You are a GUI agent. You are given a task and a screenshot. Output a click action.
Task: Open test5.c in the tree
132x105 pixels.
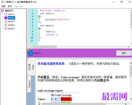(11, 29)
